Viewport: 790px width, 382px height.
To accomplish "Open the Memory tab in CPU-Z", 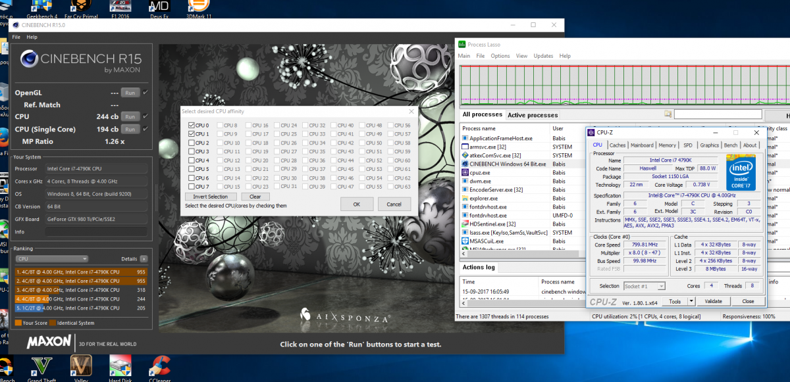I will (667, 145).
